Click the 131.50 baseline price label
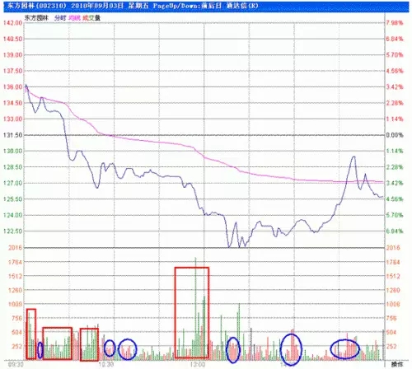This screenshot has height=369, width=412. [12, 135]
